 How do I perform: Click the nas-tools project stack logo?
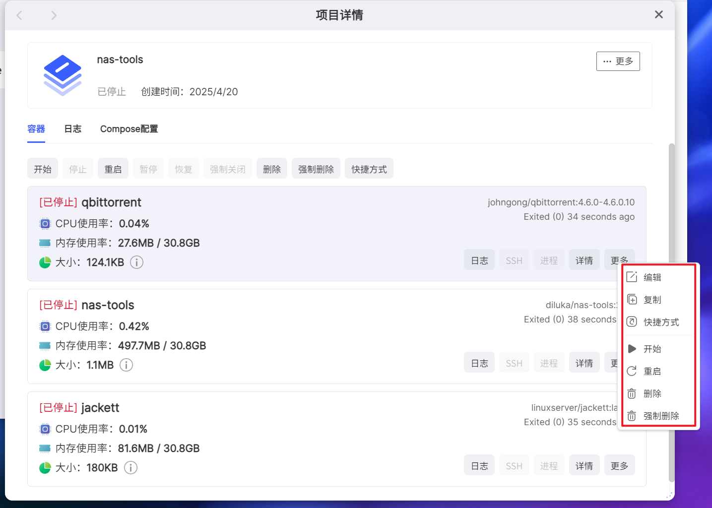[x=62, y=75]
